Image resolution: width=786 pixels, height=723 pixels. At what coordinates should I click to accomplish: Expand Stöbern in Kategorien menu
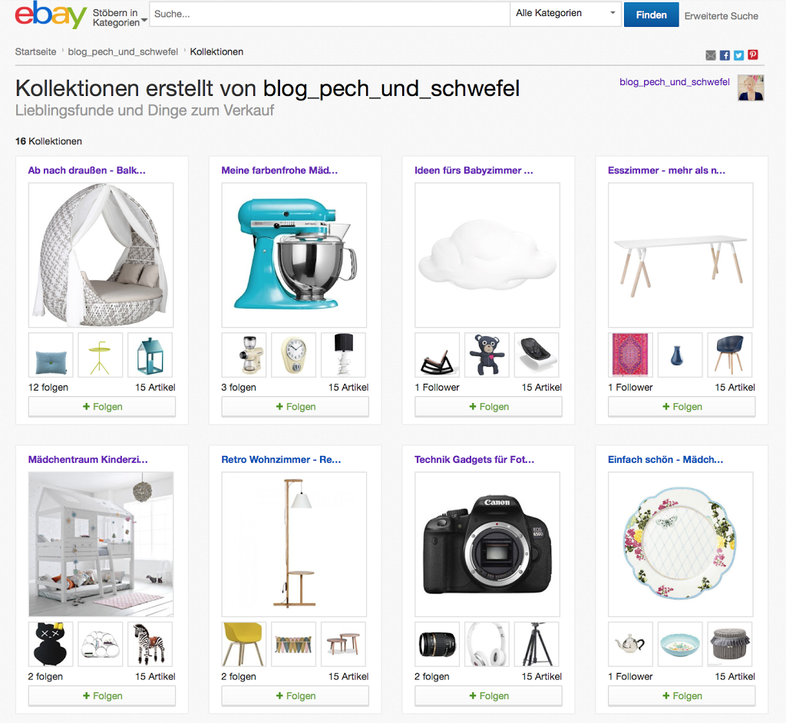[120, 18]
